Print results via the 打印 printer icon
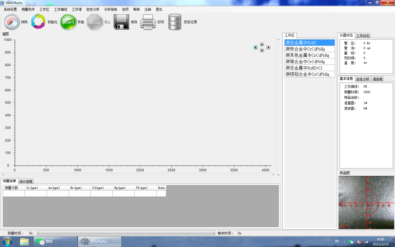The image size is (395, 247). pyautogui.click(x=148, y=21)
